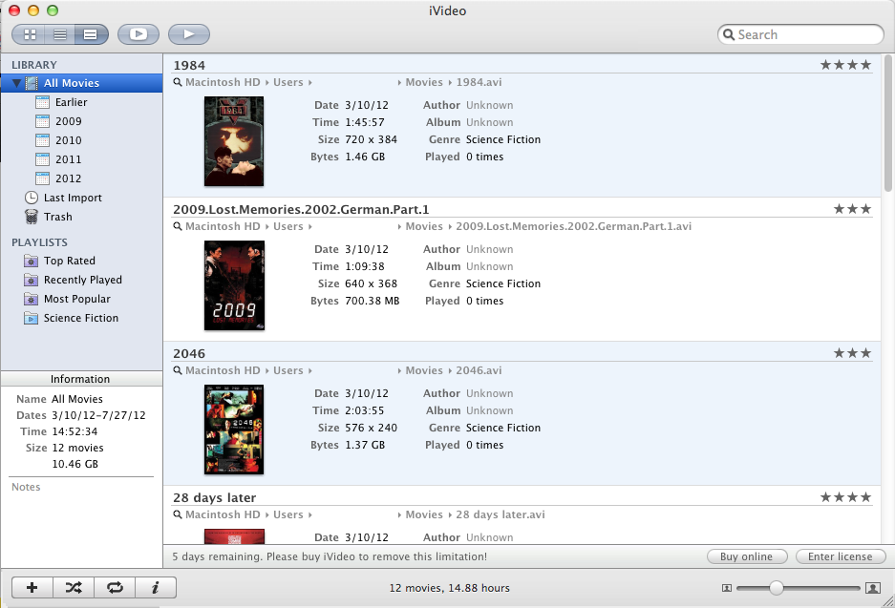Click the Most Popular playlist icon

[x=31, y=299]
